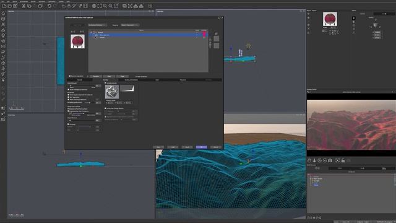Click the Save scene toolbar icon
The image size is (396, 223).
pyautogui.click(x=15, y=6)
